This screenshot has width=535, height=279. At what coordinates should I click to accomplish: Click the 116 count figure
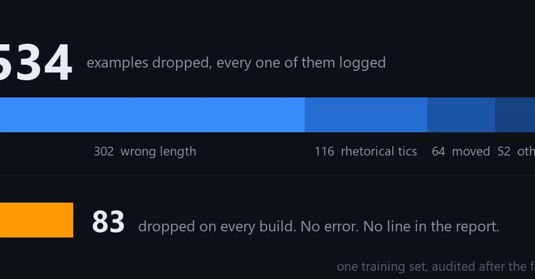[x=324, y=152]
